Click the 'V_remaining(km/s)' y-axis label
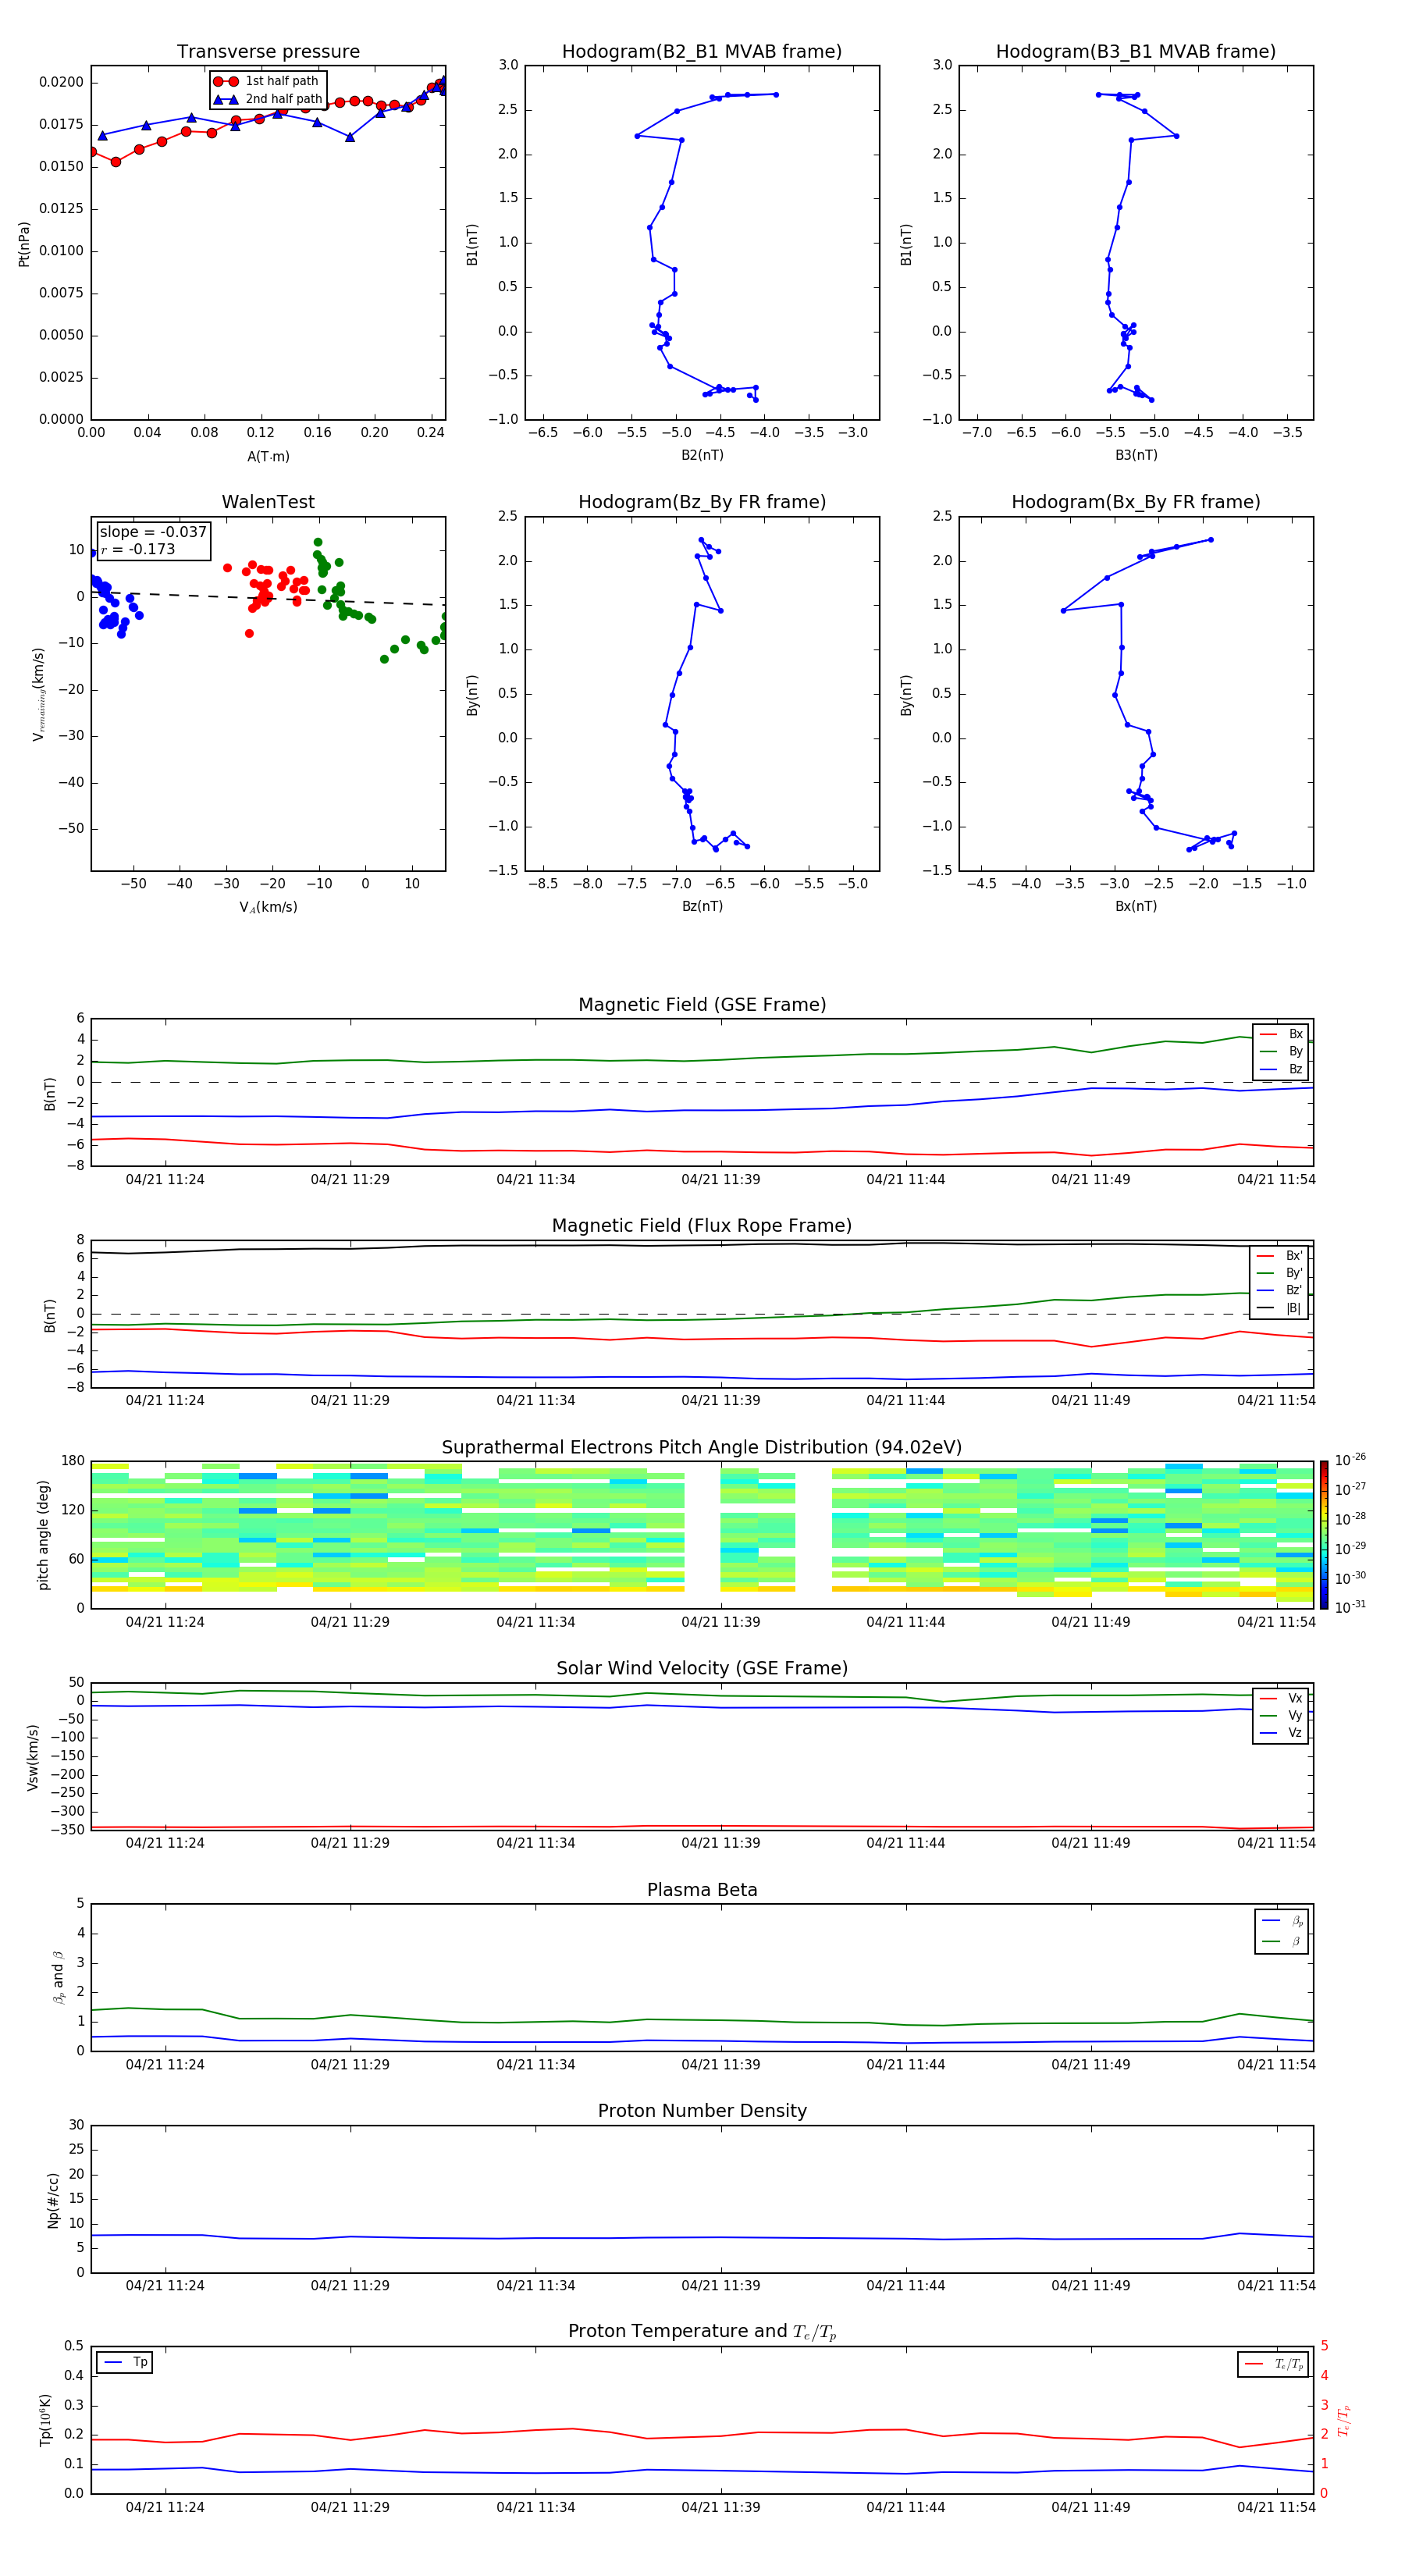 [38, 694]
